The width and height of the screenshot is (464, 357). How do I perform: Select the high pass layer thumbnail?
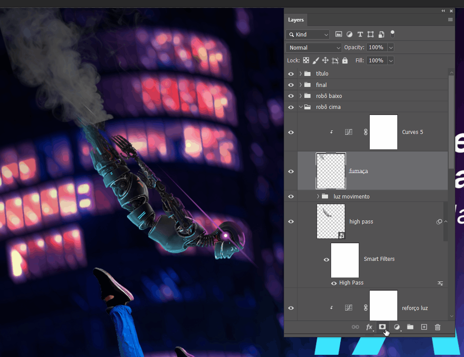pyautogui.click(x=331, y=221)
